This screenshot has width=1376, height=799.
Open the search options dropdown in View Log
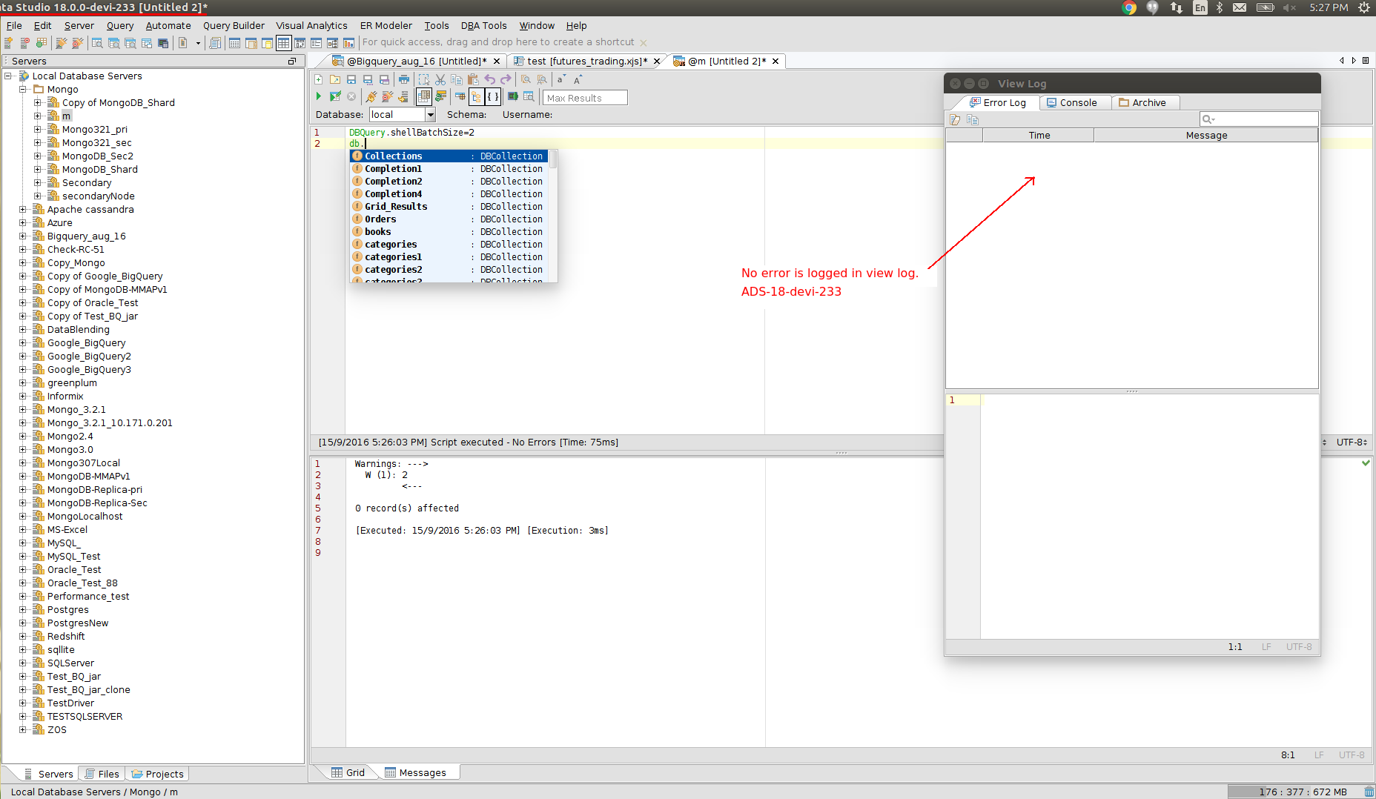click(x=1209, y=119)
